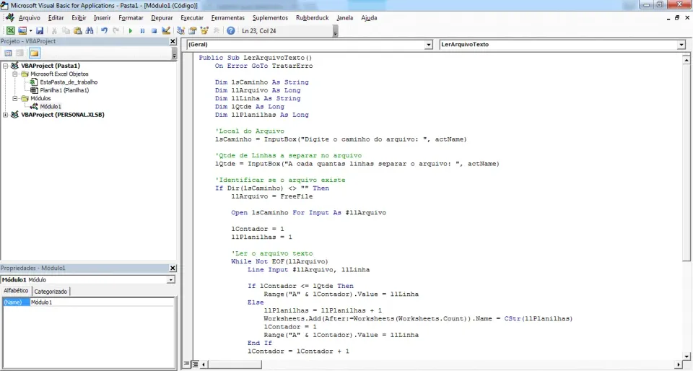The image size is (693, 371).
Task: Open the Exibir menu
Action: coord(79,17)
